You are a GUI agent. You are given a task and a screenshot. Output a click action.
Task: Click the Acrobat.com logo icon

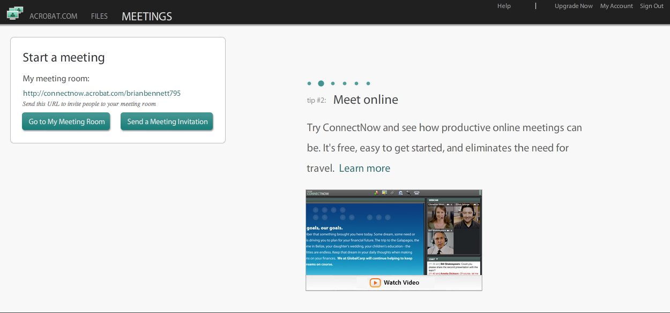pyautogui.click(x=15, y=13)
